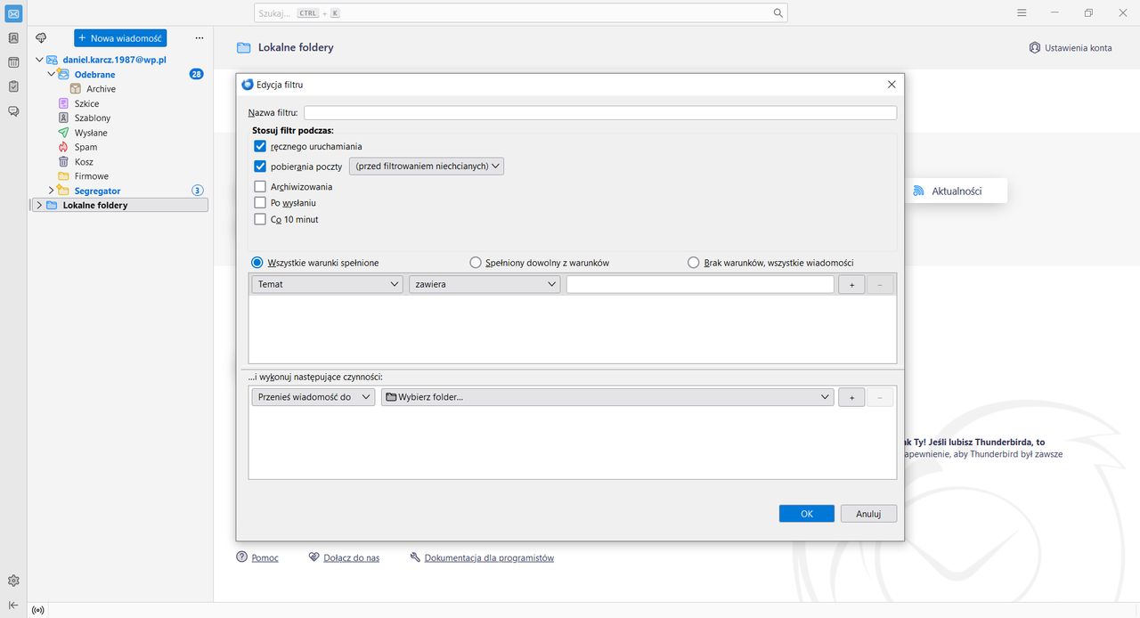1140x618 pixels.
Task: Select the Odebrane inbox folder
Action: tap(94, 75)
